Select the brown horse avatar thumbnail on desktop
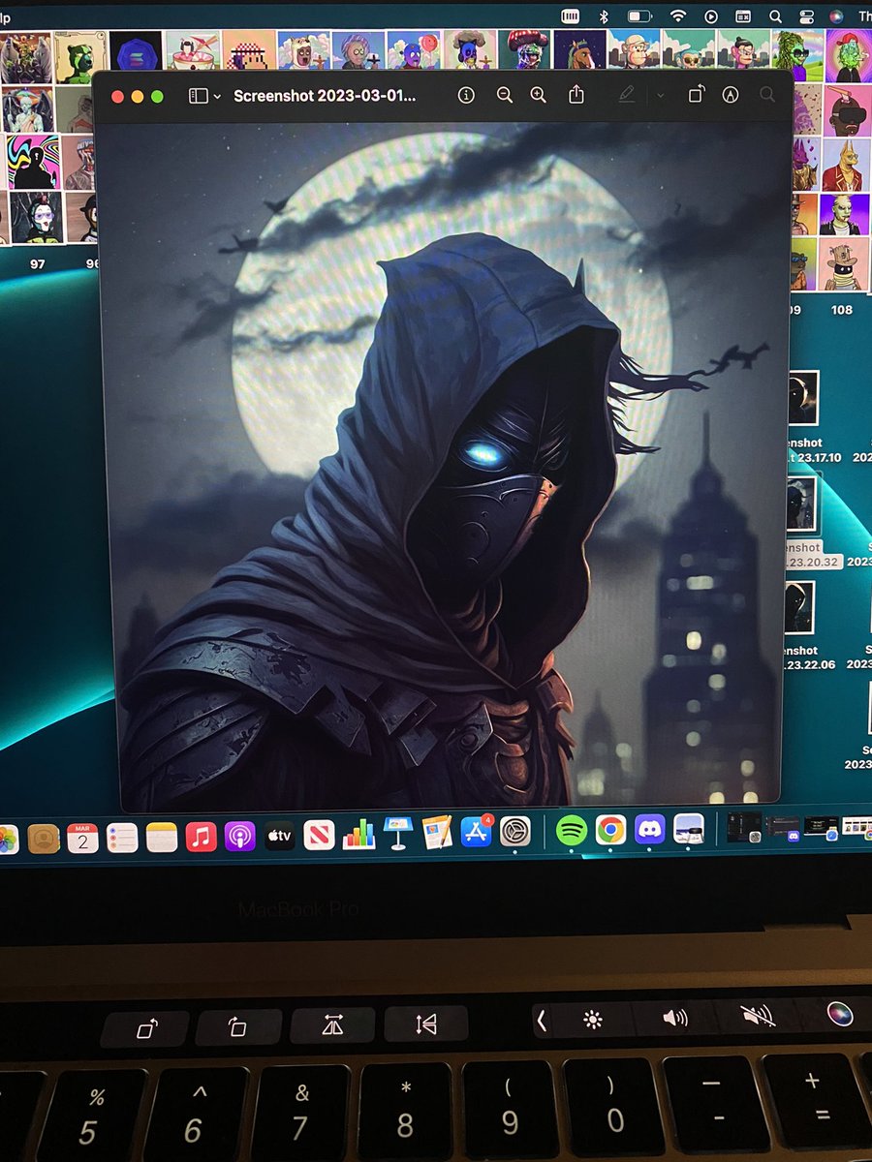 577,49
